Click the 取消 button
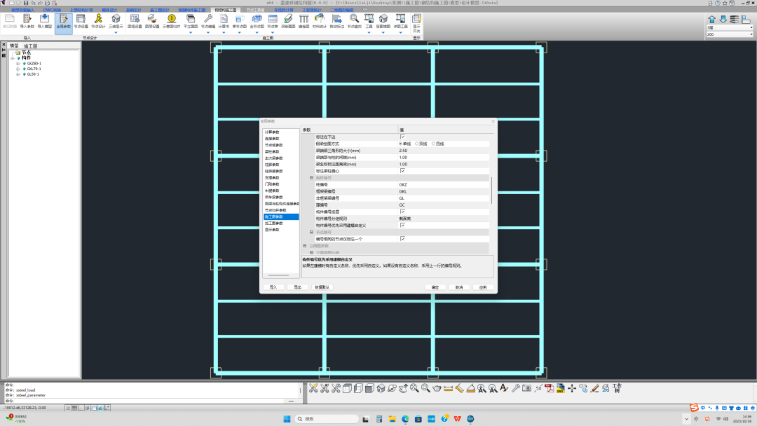 tap(459, 287)
